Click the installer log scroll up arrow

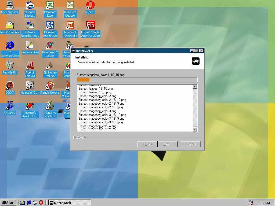195,87
